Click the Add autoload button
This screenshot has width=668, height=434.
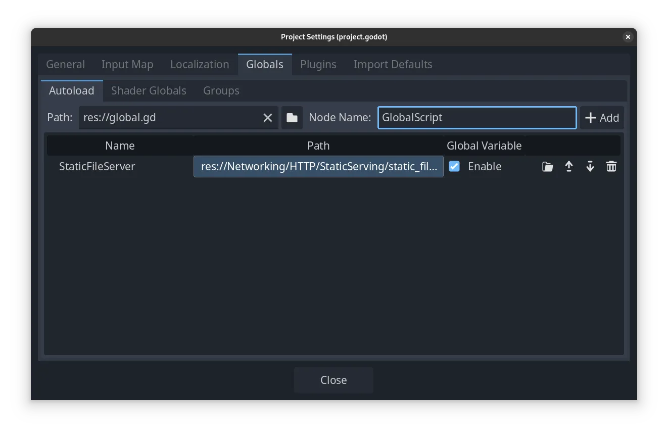point(602,118)
